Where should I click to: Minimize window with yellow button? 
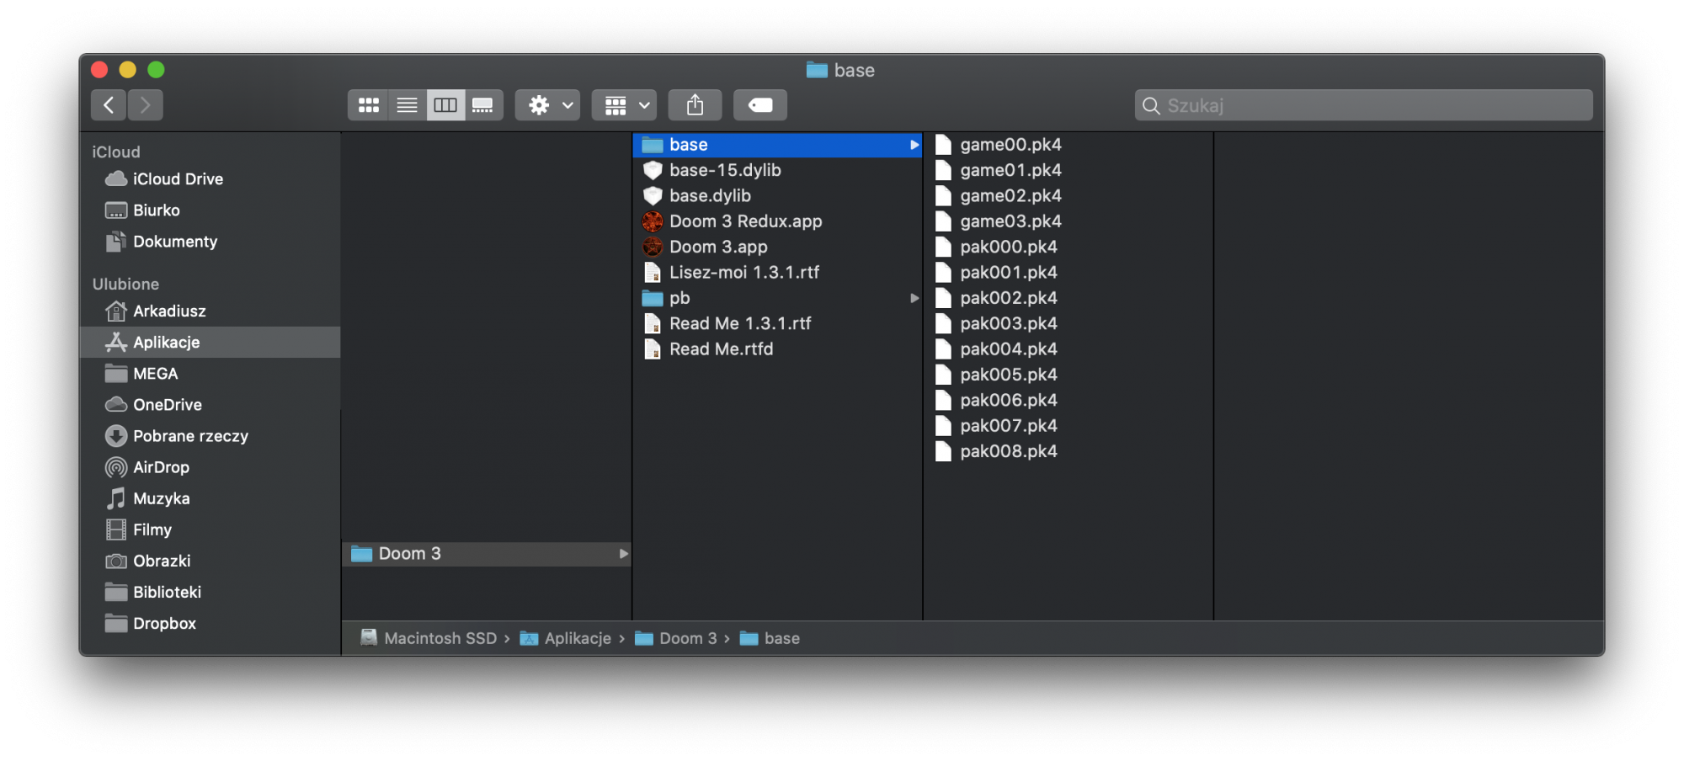click(x=128, y=70)
